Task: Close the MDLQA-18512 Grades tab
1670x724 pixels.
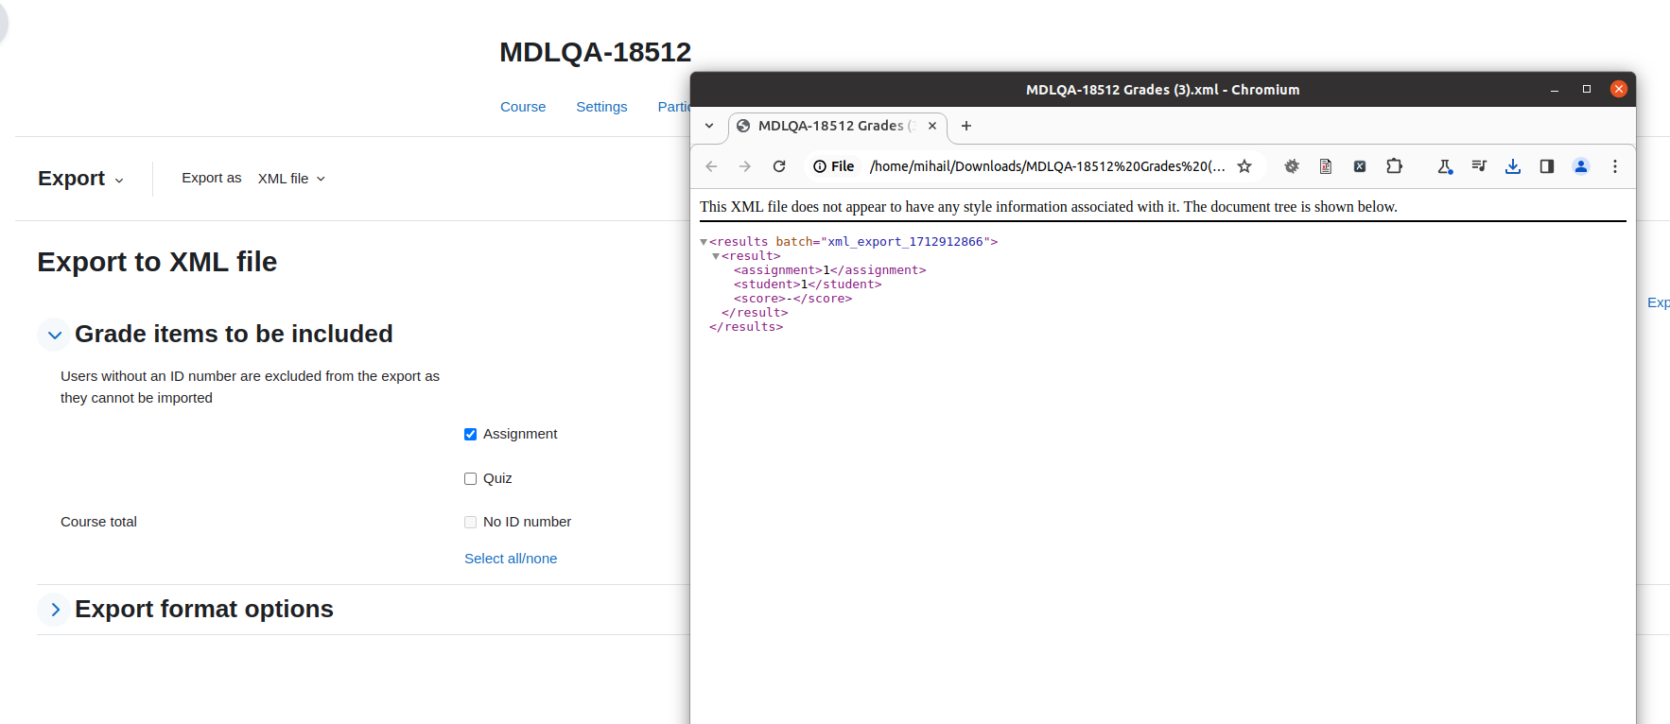Action: pos(932,126)
